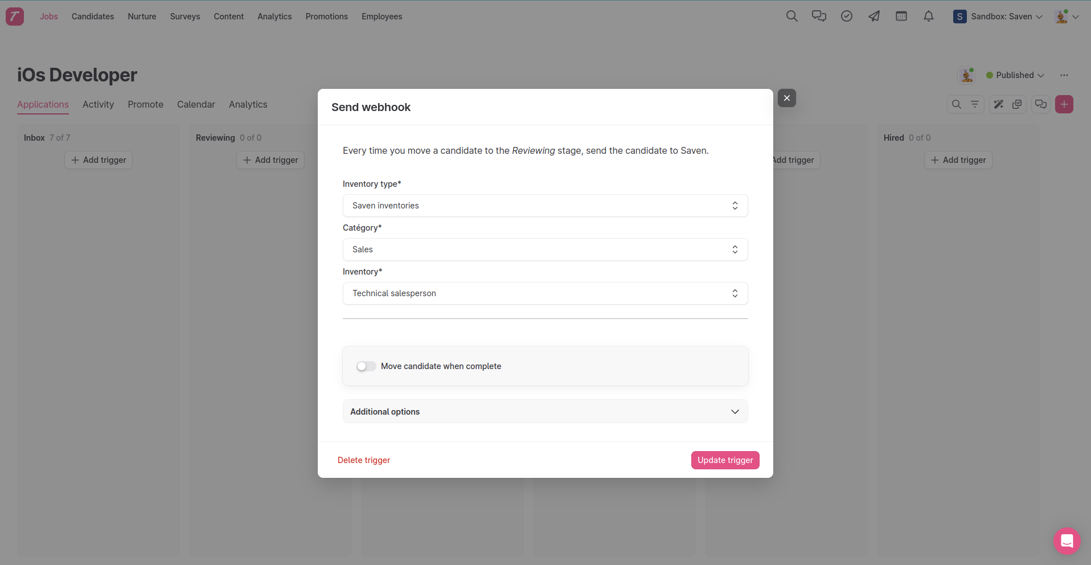Go to the Candidates menu

click(93, 17)
